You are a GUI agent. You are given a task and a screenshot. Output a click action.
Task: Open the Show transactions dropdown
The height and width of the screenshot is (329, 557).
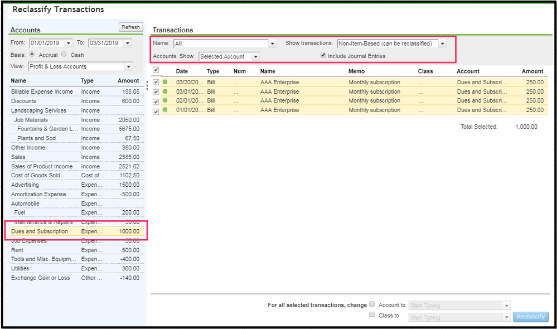click(x=442, y=43)
